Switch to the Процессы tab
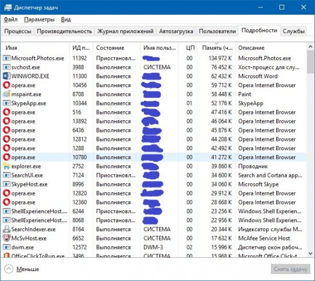The image size is (315, 281). pos(18,32)
